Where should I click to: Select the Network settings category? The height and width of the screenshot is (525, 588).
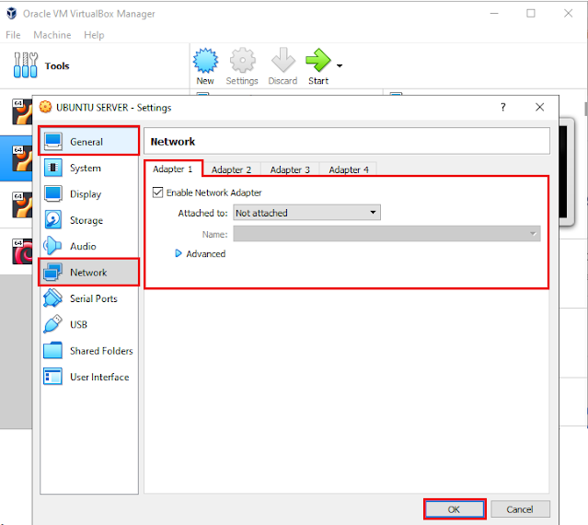(x=89, y=273)
